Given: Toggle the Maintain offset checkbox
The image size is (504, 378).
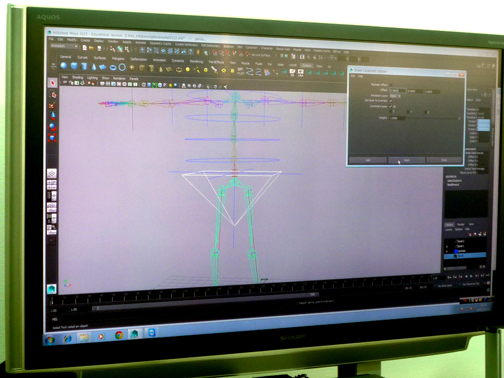Looking at the screenshot, I should (391, 85).
